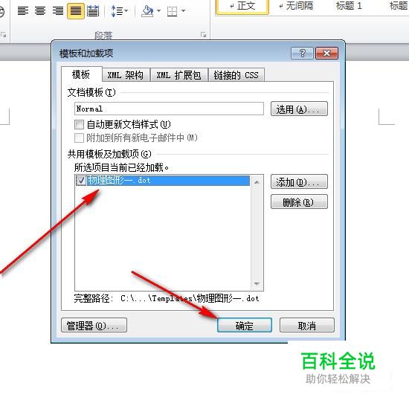The height and width of the screenshot is (409, 409).
Task: Switch to the 模板 tab
Action: pyautogui.click(x=81, y=75)
